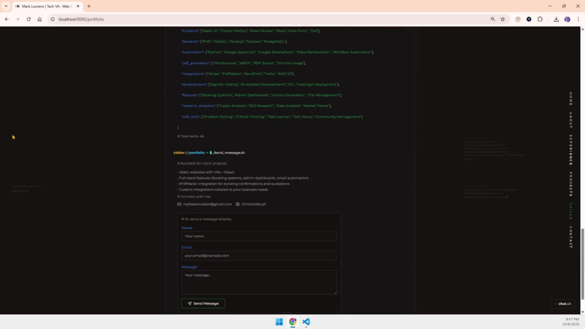Click the "backend" key text
The width and height of the screenshot is (585, 329).
tap(190, 41)
